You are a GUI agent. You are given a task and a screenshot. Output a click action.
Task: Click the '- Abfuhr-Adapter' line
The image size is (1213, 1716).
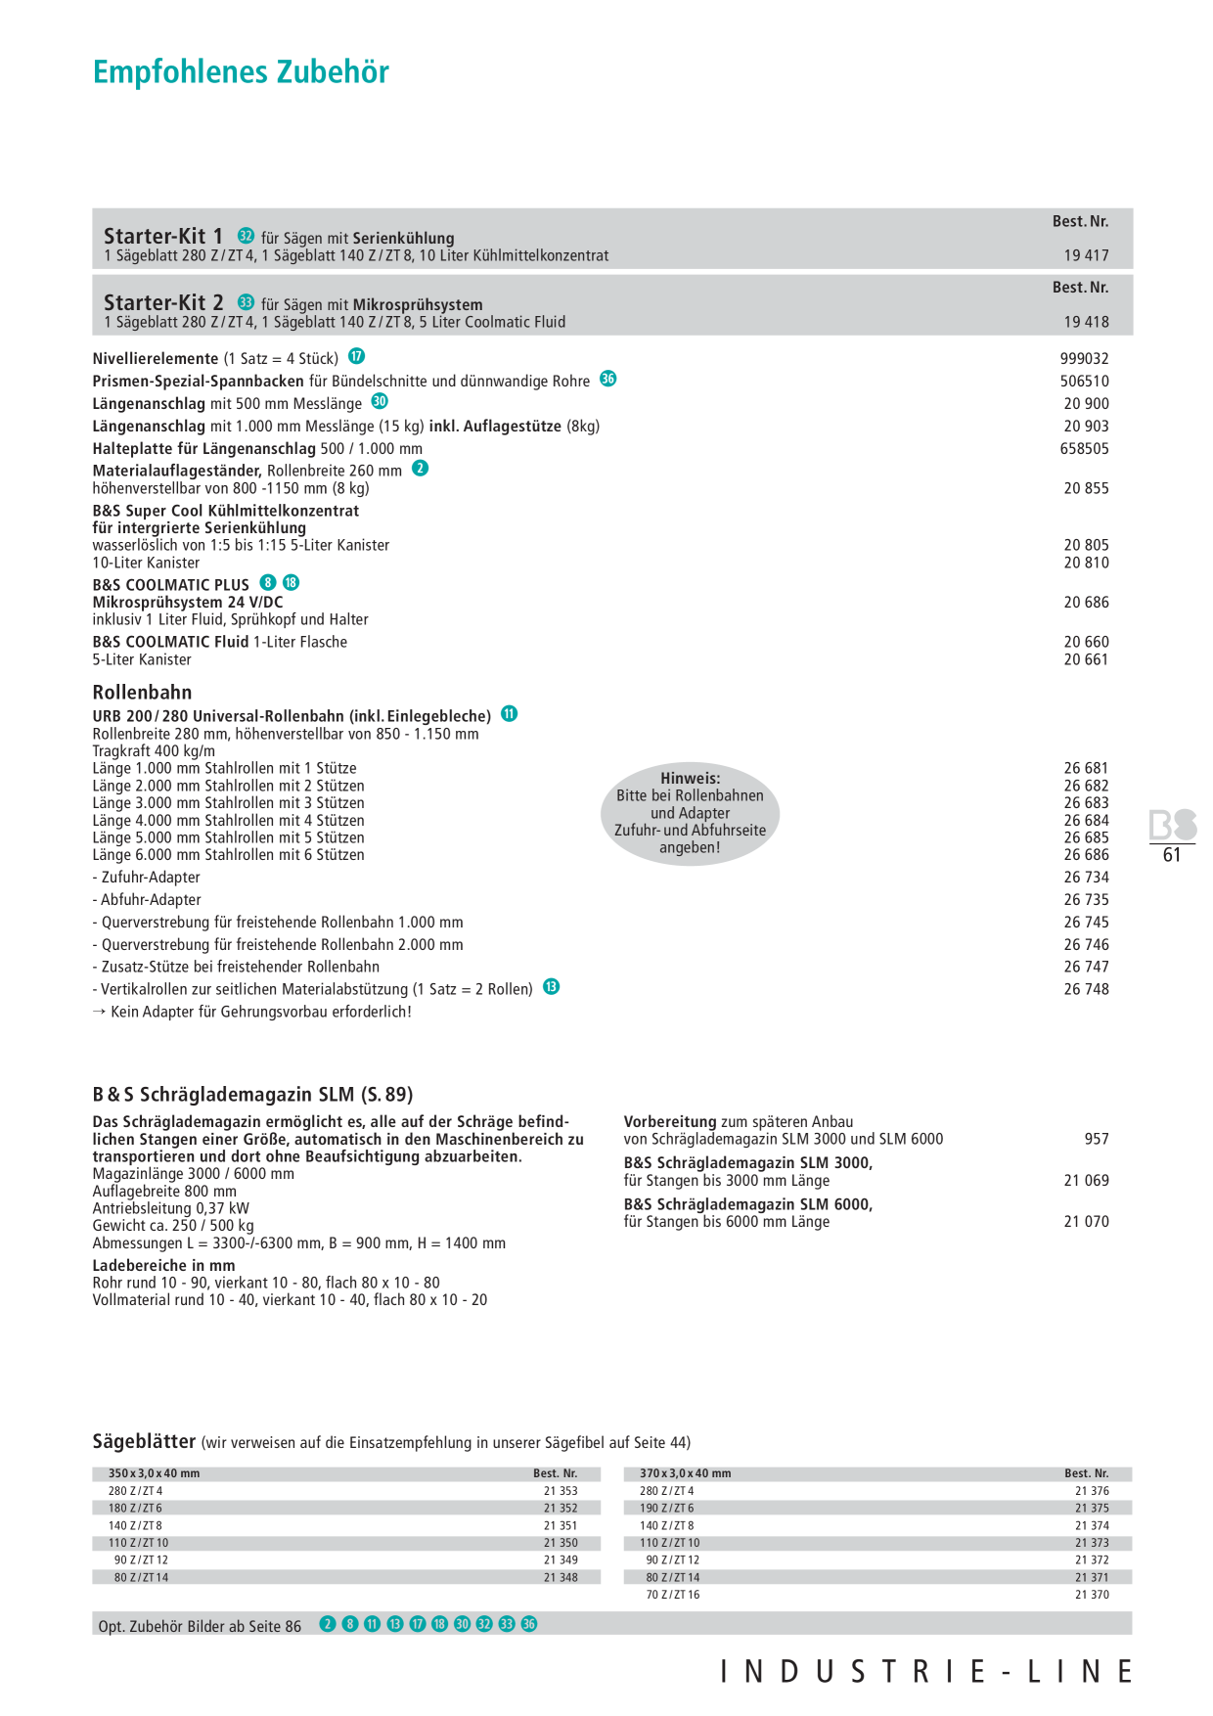click(147, 900)
